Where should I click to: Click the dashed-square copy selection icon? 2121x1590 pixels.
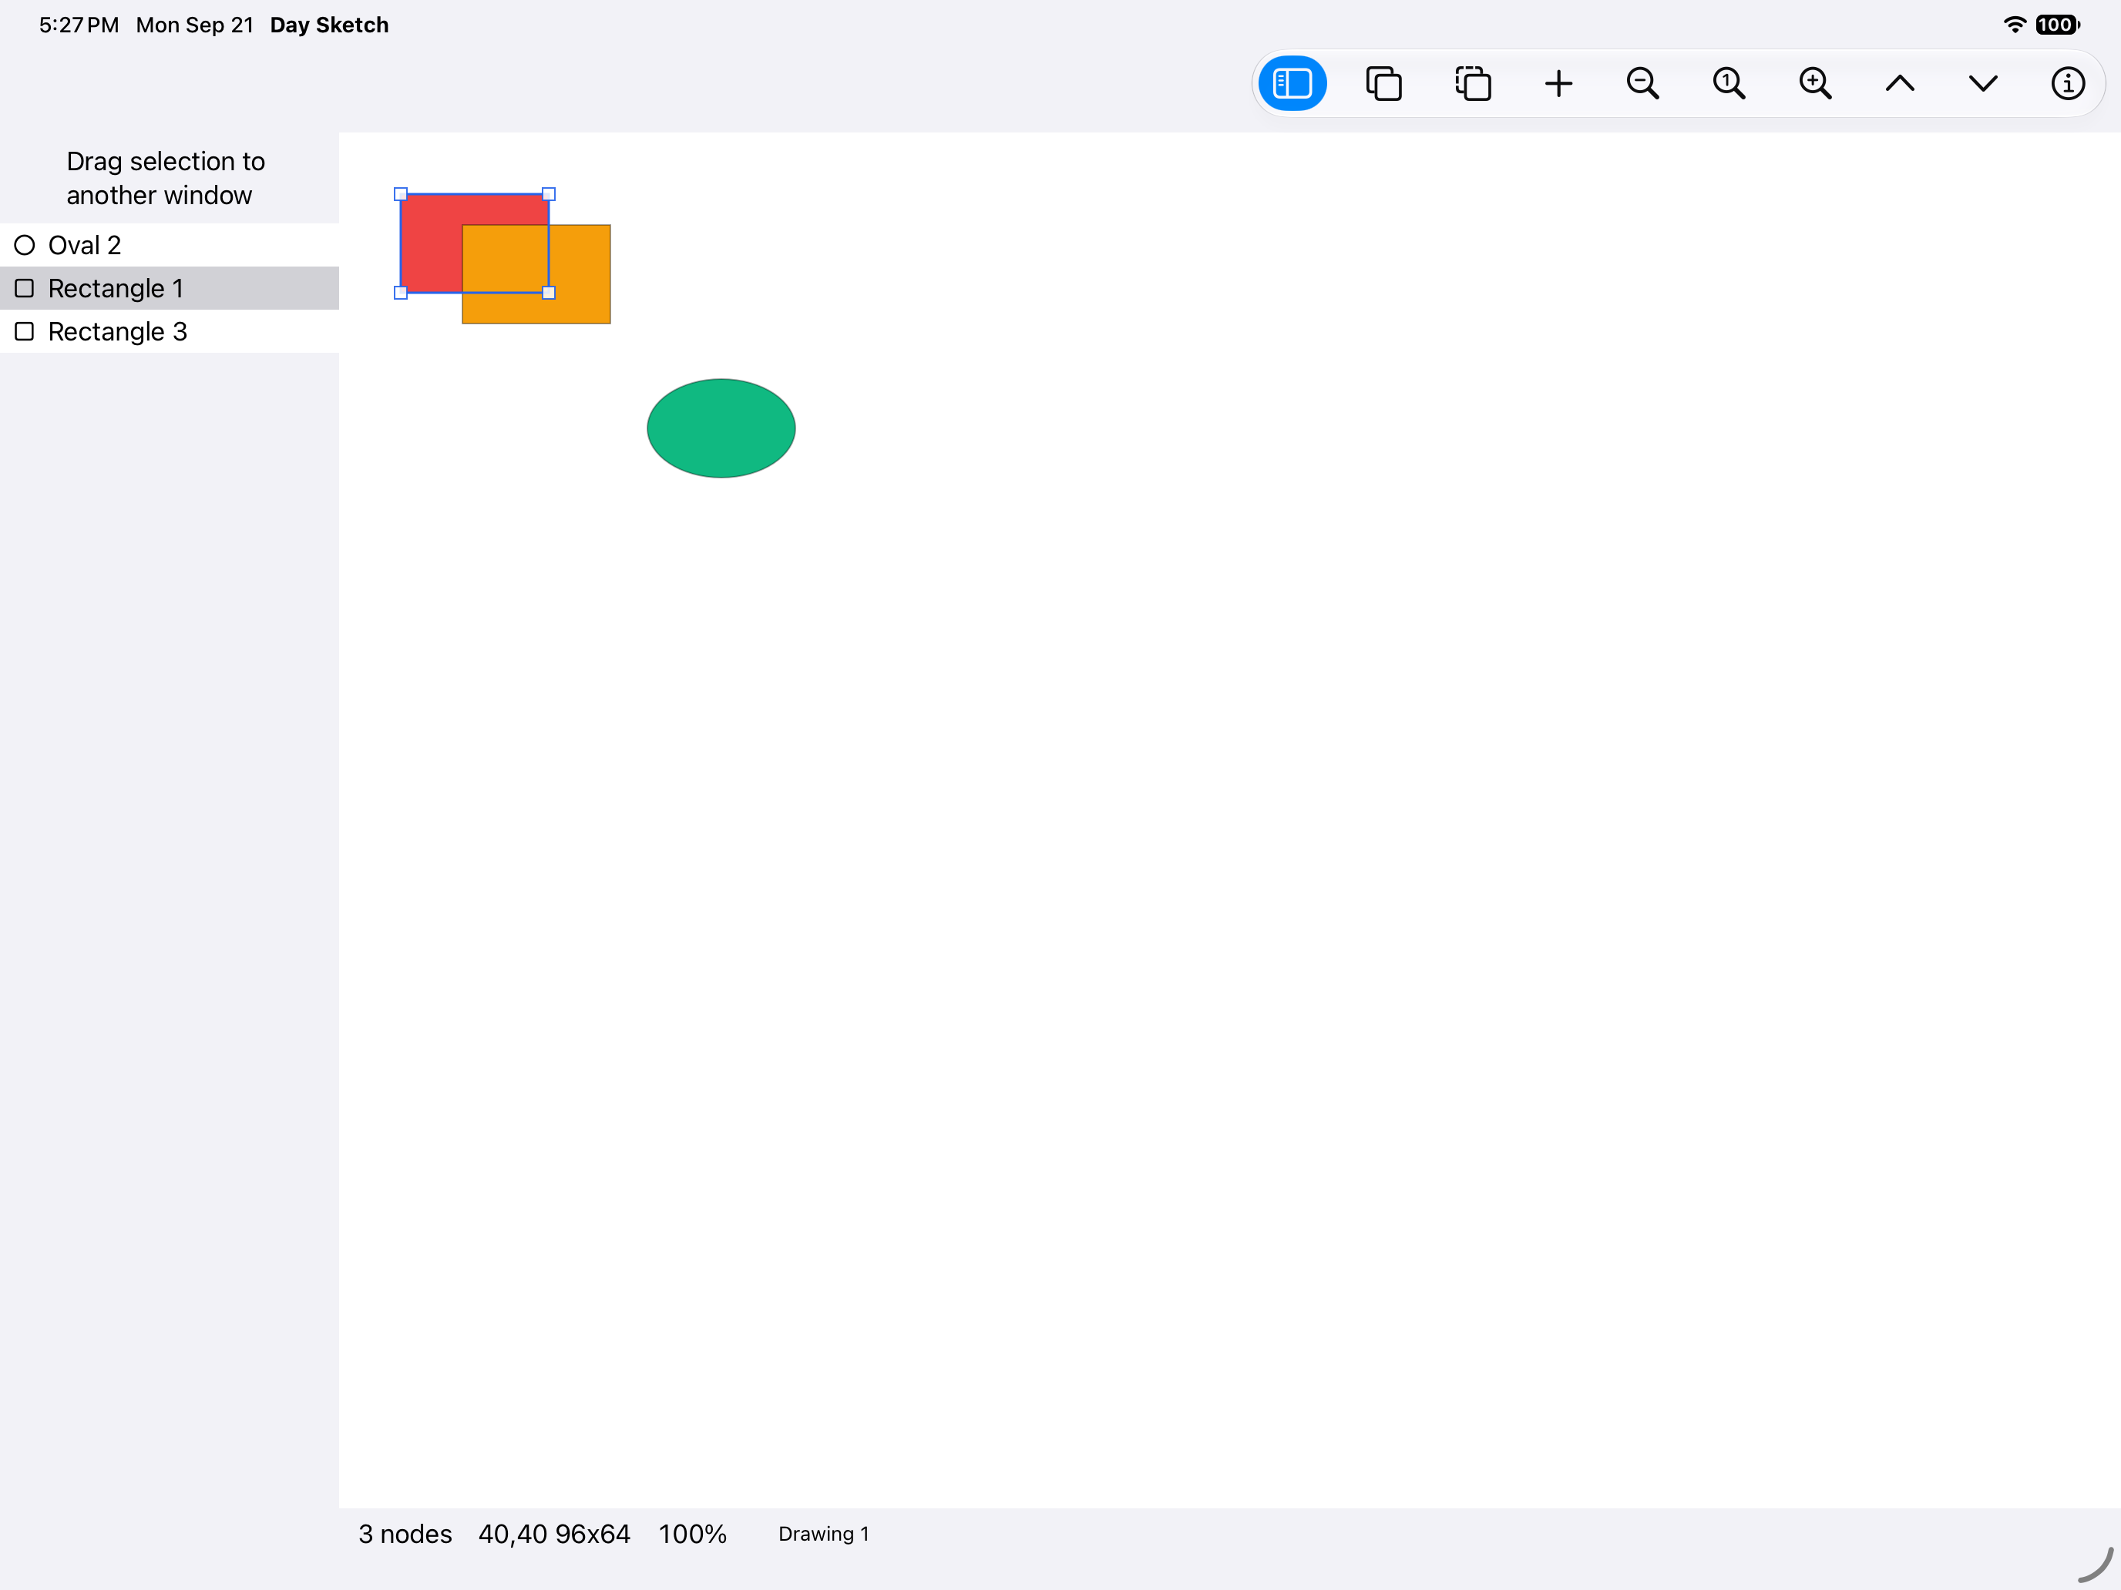[x=1472, y=83]
